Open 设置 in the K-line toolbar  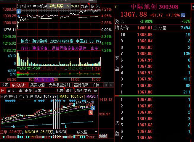38,91
